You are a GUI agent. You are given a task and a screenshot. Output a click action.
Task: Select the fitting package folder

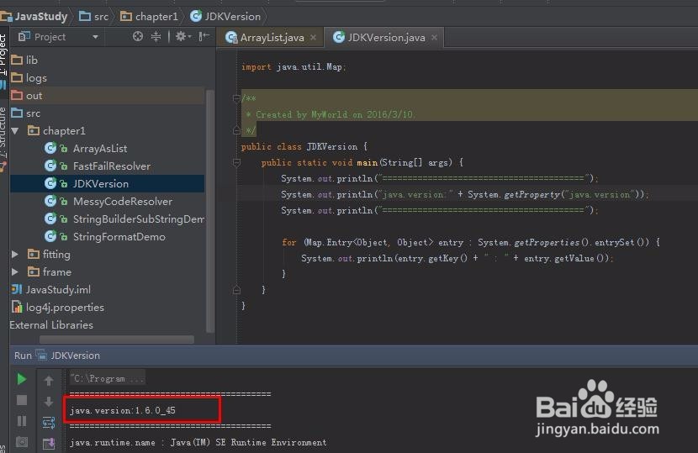[x=49, y=254]
